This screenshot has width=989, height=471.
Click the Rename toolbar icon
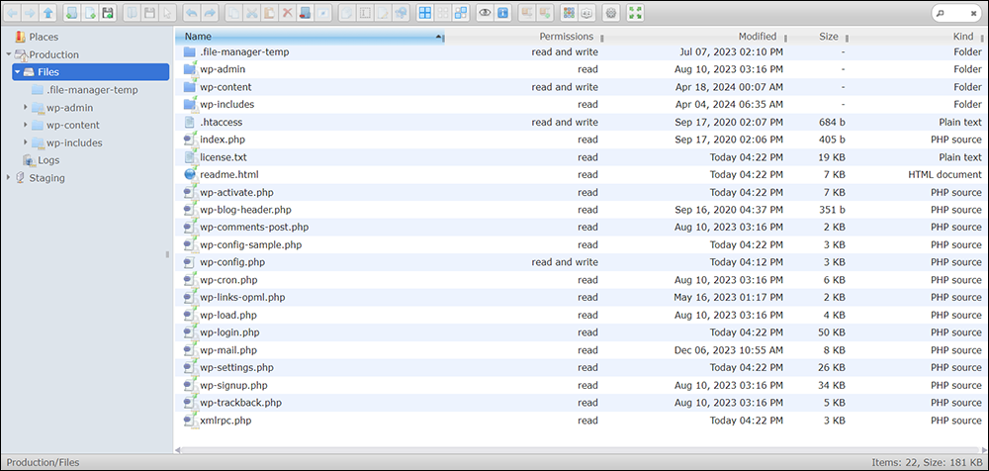click(x=364, y=12)
